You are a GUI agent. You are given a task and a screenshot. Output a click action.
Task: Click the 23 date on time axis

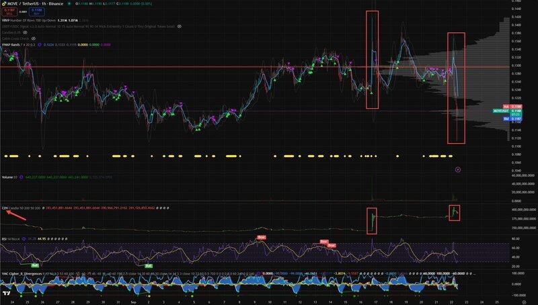coord(467,302)
